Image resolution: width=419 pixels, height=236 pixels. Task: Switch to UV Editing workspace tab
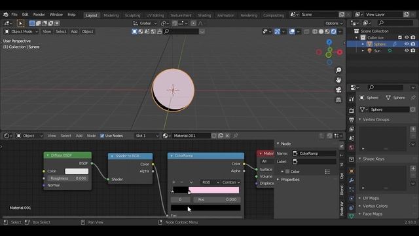[155, 15]
